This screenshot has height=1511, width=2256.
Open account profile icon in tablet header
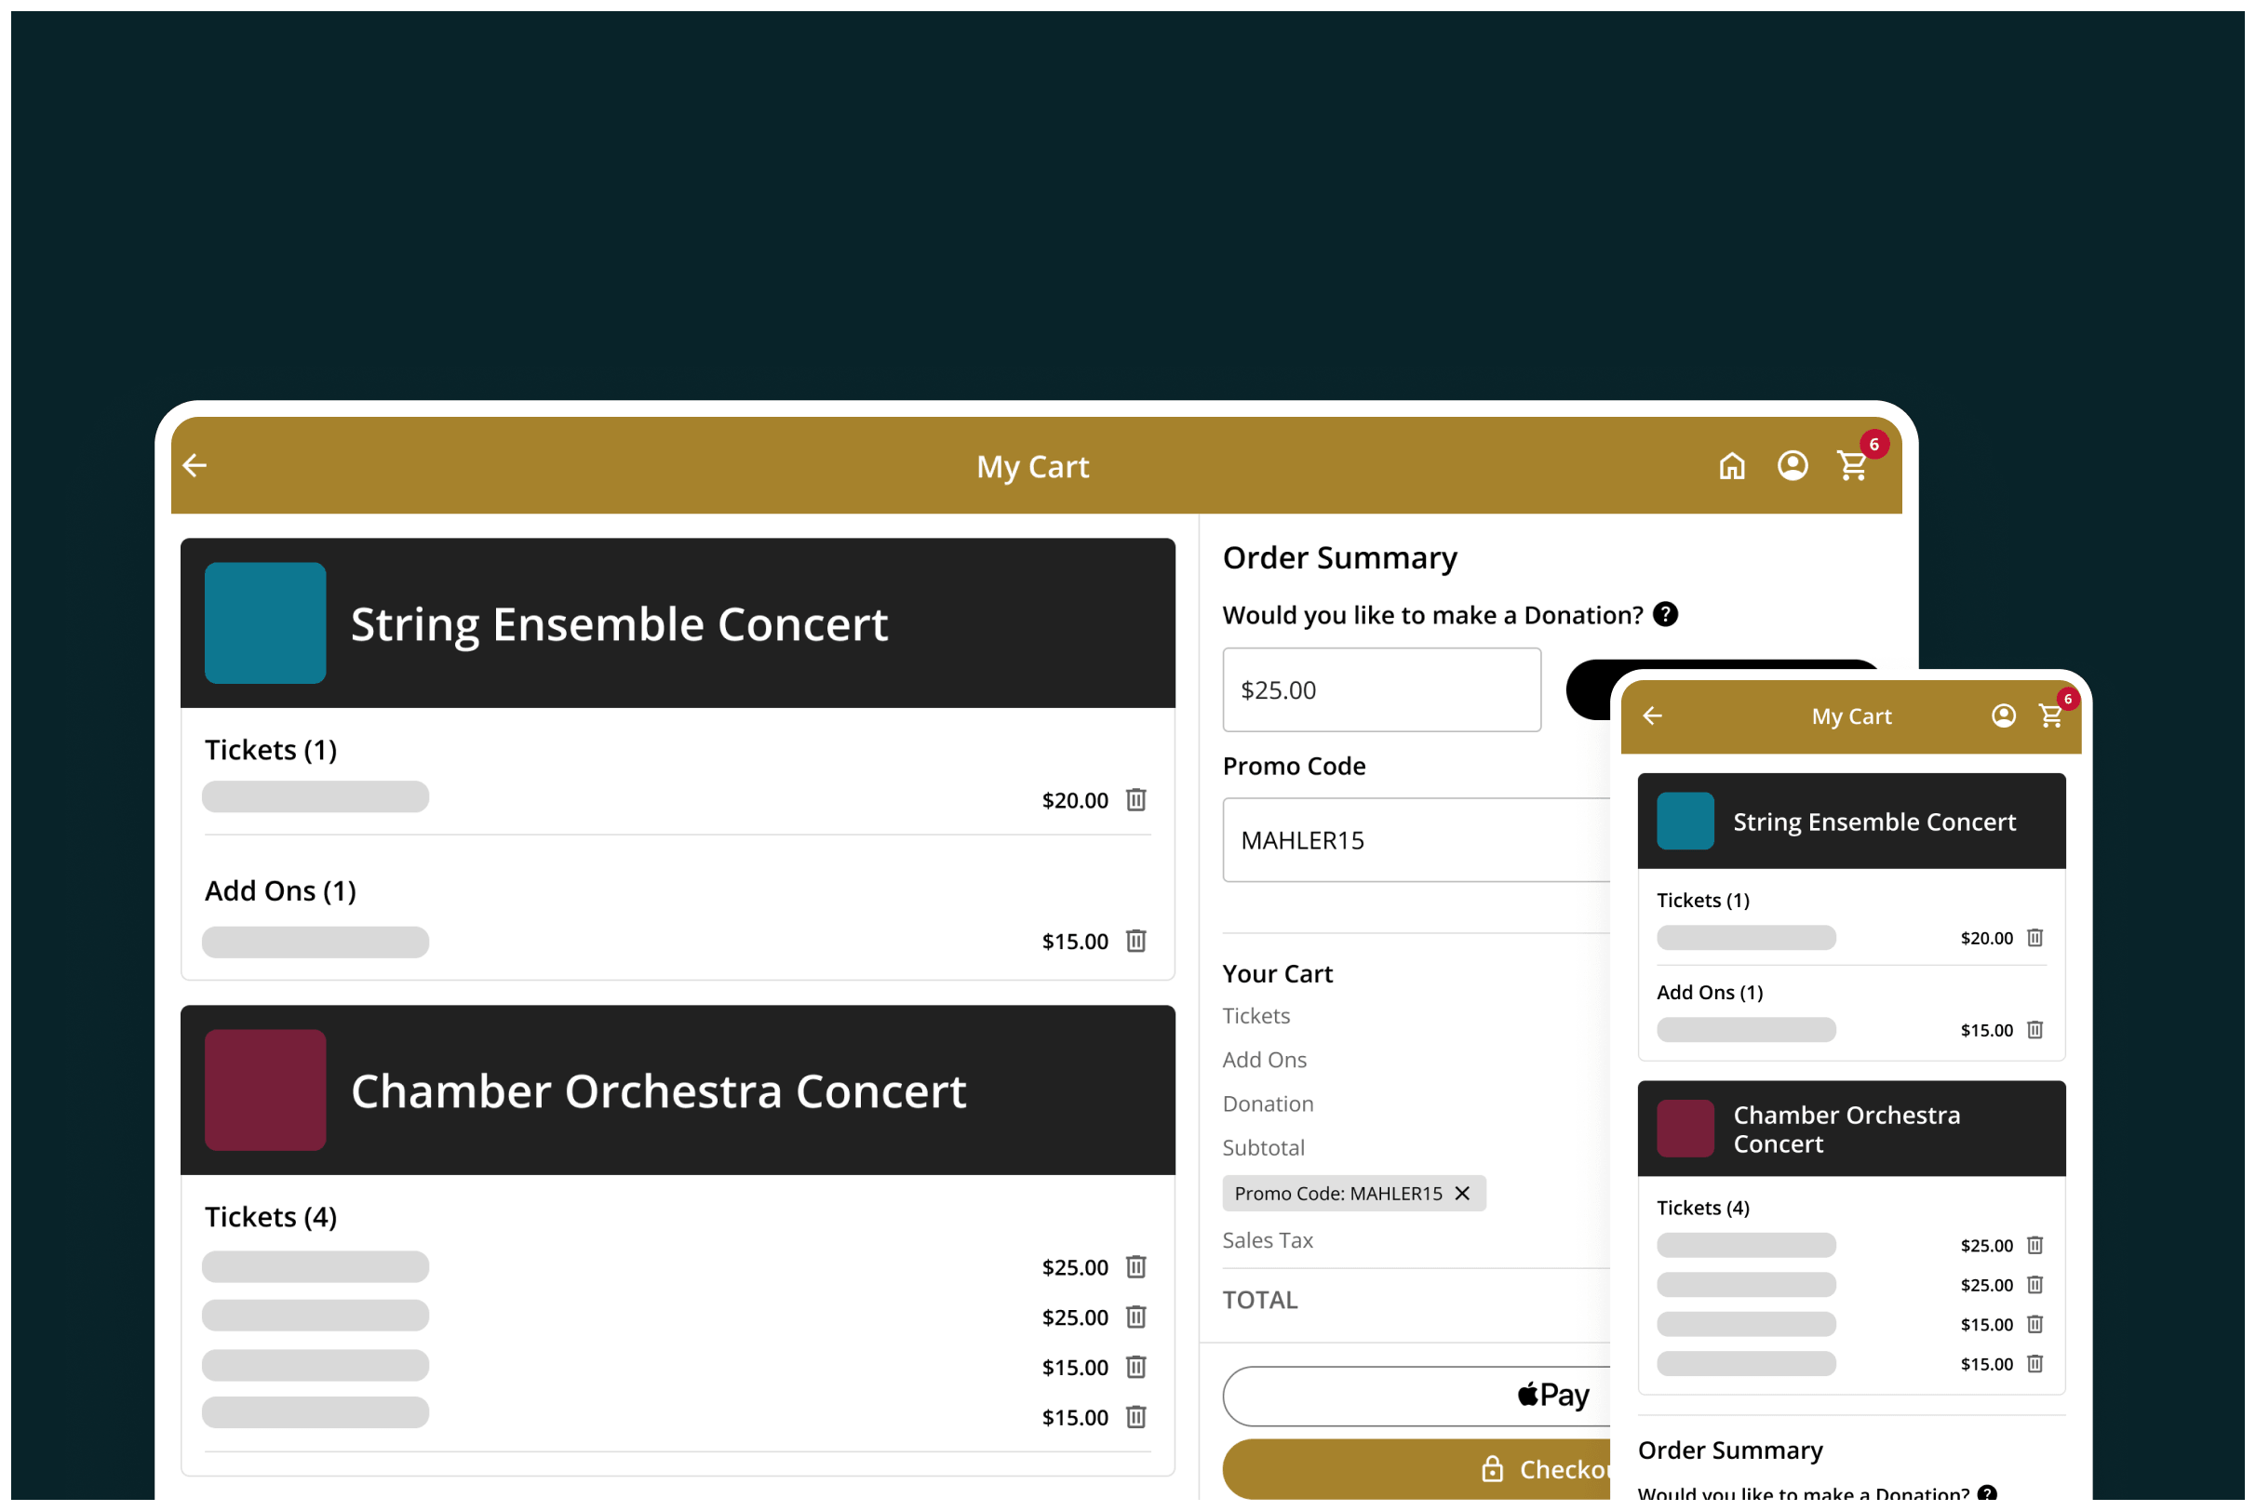pos(1792,465)
